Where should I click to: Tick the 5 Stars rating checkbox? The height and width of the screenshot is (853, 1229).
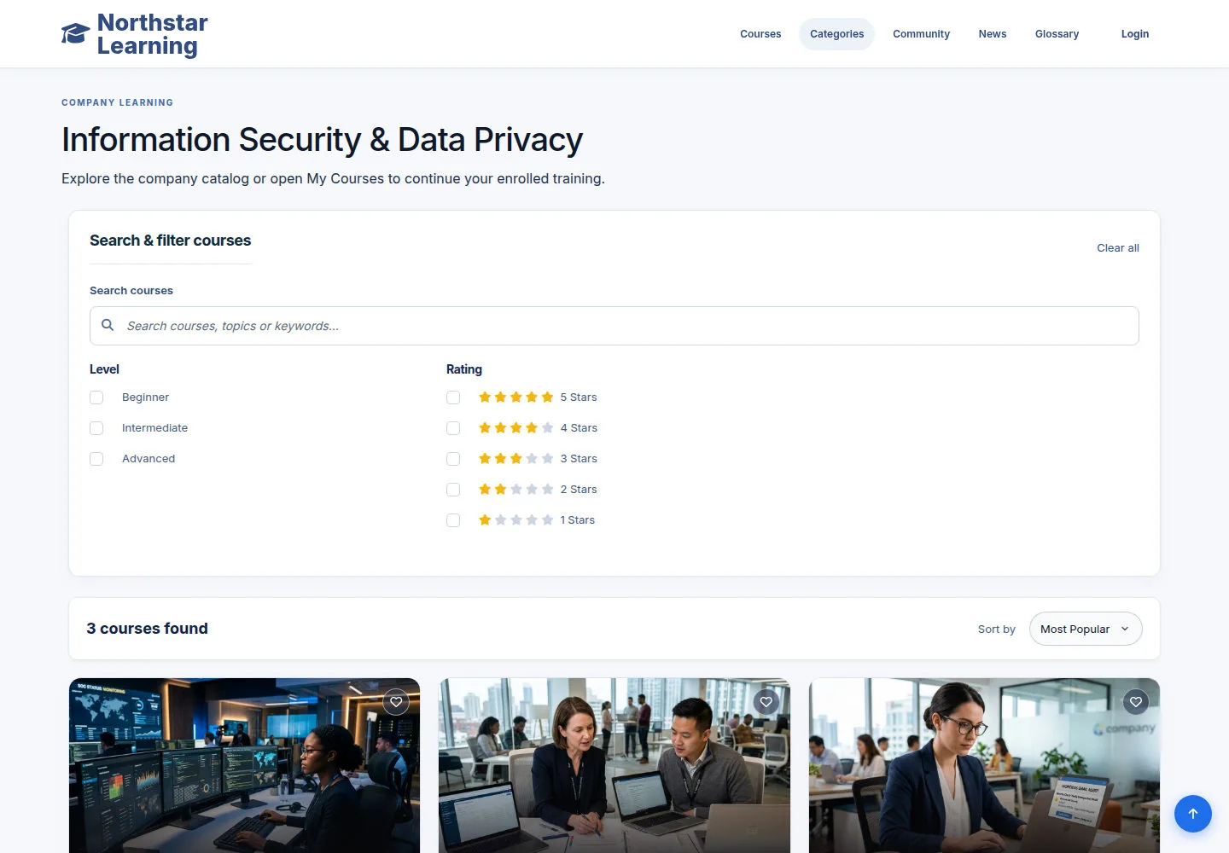coord(453,397)
